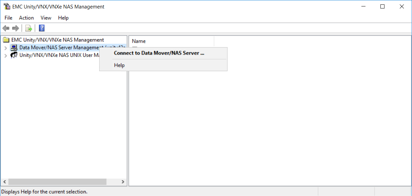Expand the NAS UNIX User Management node
The width and height of the screenshot is (412, 196).
tap(5, 55)
